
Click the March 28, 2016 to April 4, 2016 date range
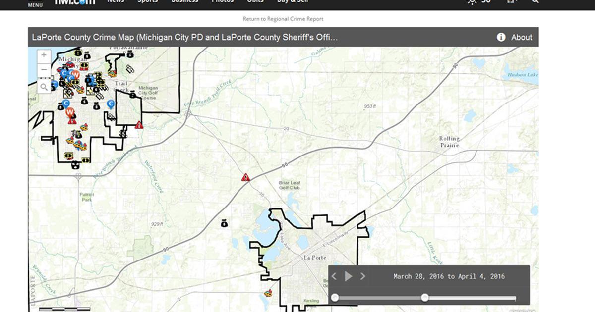point(449,276)
